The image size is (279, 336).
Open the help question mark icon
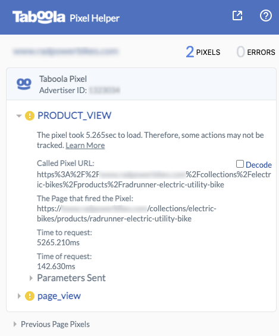[x=266, y=16]
